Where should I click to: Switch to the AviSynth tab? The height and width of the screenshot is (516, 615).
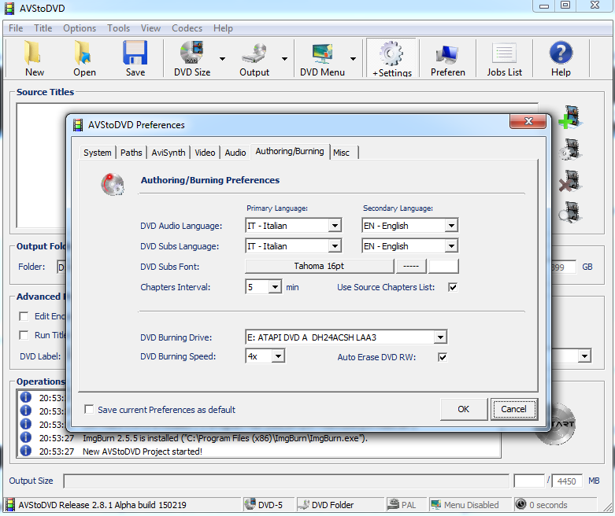(169, 153)
